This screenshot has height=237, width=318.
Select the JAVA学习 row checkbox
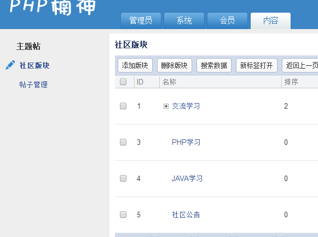coord(123,178)
